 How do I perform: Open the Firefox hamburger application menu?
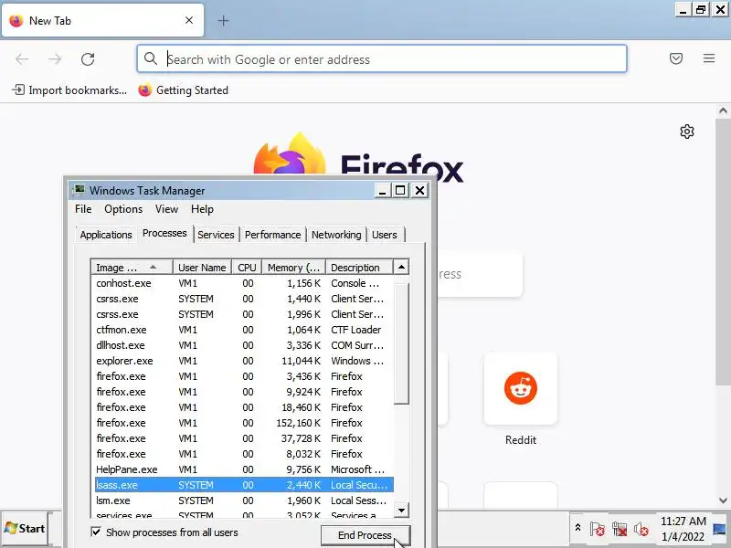[709, 58]
